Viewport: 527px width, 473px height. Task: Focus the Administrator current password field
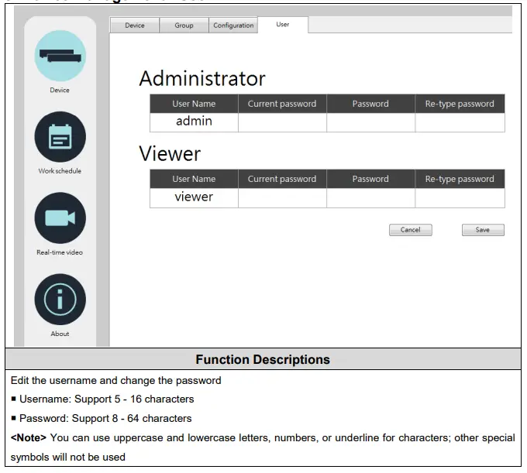(282, 122)
